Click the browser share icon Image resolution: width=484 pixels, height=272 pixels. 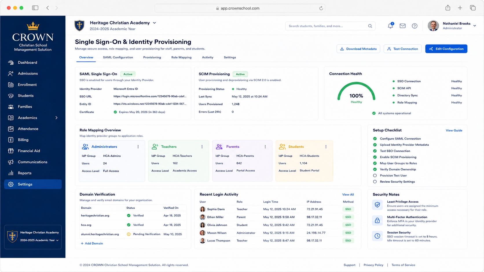point(448,8)
